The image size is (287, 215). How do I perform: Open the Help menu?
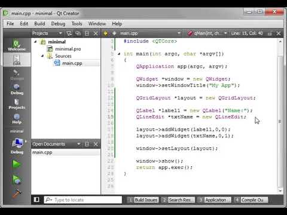pos(117,24)
